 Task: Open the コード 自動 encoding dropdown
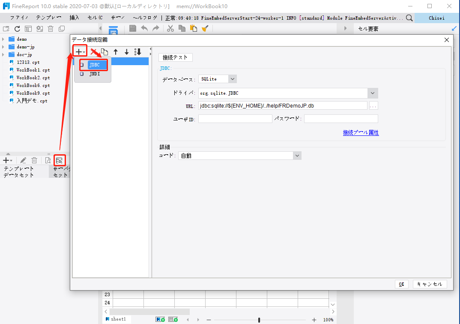[x=297, y=156]
